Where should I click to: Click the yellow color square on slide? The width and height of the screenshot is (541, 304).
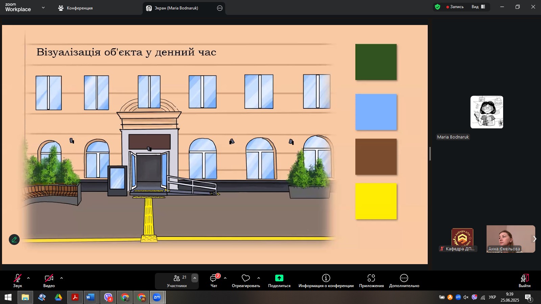point(376,201)
